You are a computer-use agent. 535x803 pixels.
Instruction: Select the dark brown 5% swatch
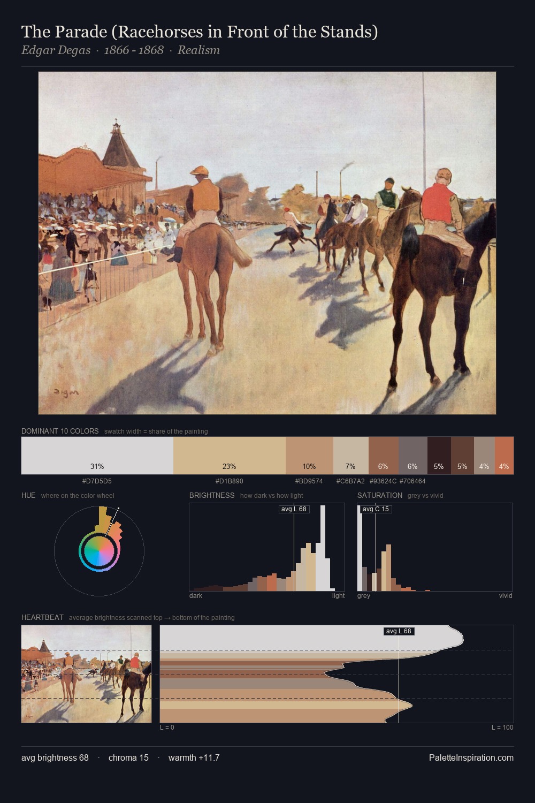462,456
